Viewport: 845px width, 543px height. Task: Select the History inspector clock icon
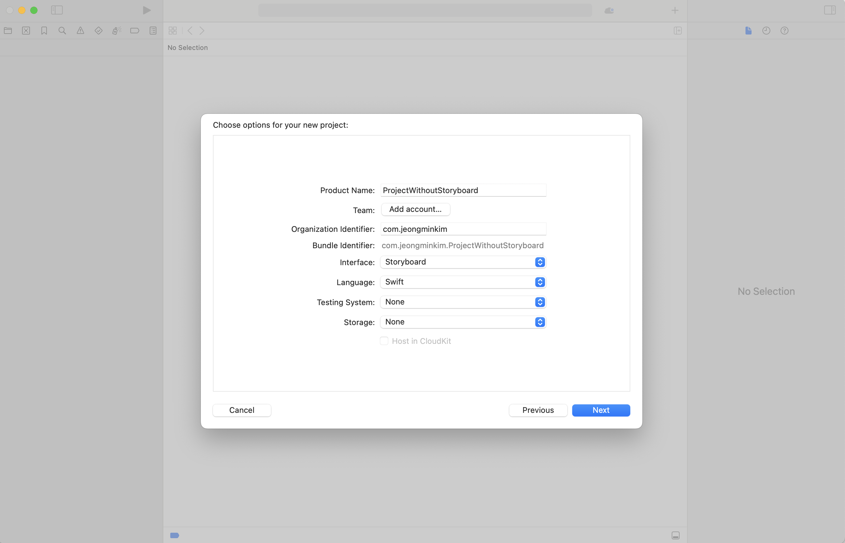click(x=766, y=31)
